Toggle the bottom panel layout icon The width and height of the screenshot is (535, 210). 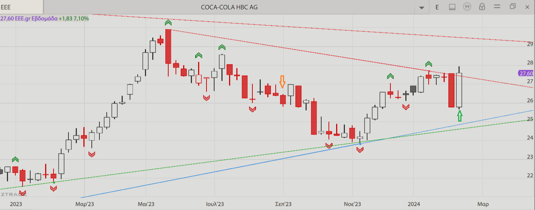452,7
